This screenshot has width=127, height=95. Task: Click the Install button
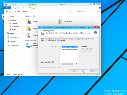point(83,71)
